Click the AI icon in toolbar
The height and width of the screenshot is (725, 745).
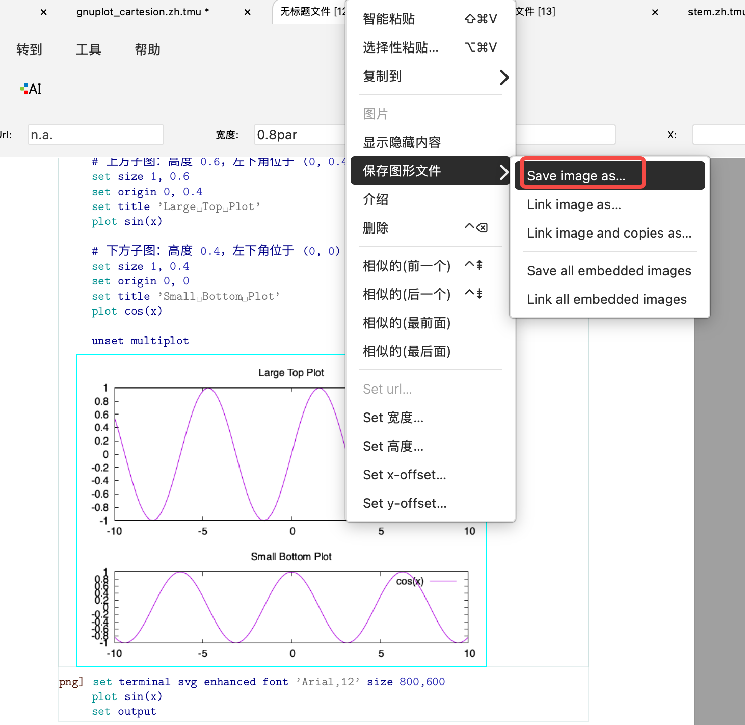(x=31, y=89)
